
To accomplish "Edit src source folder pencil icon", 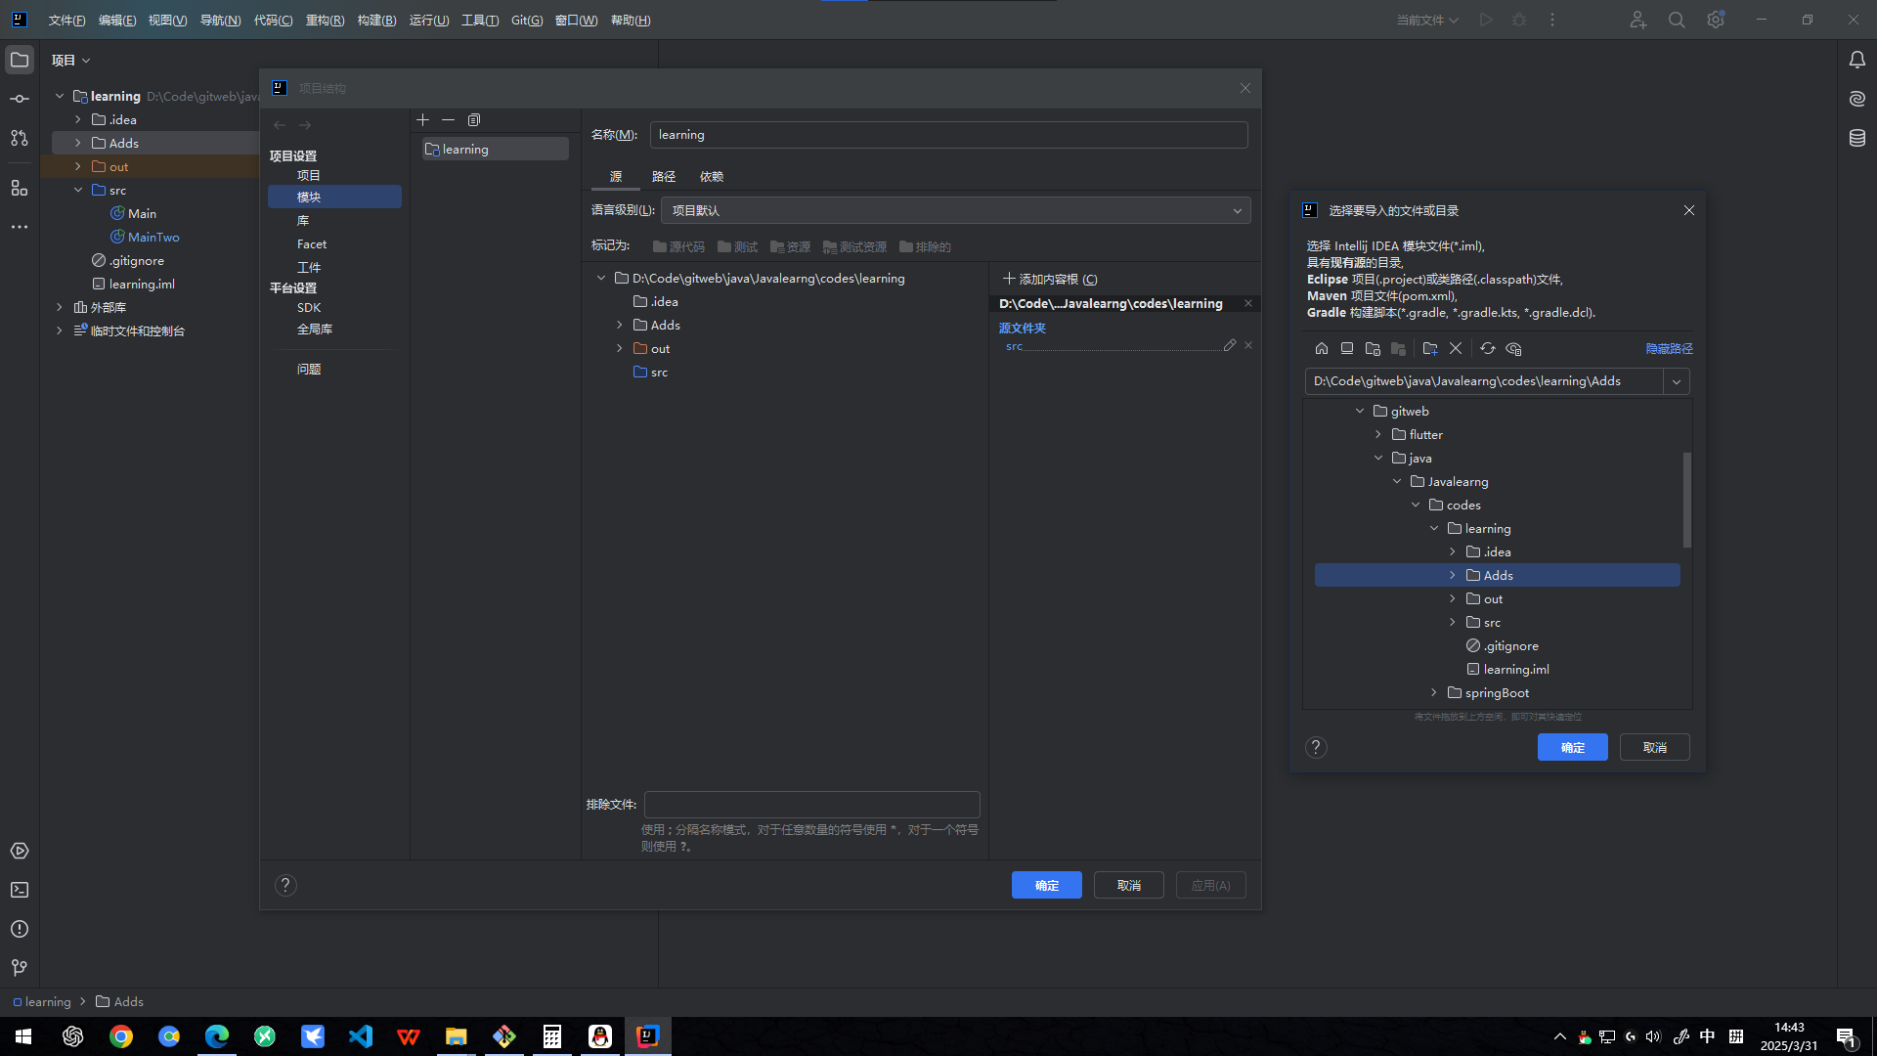I will point(1230,345).
